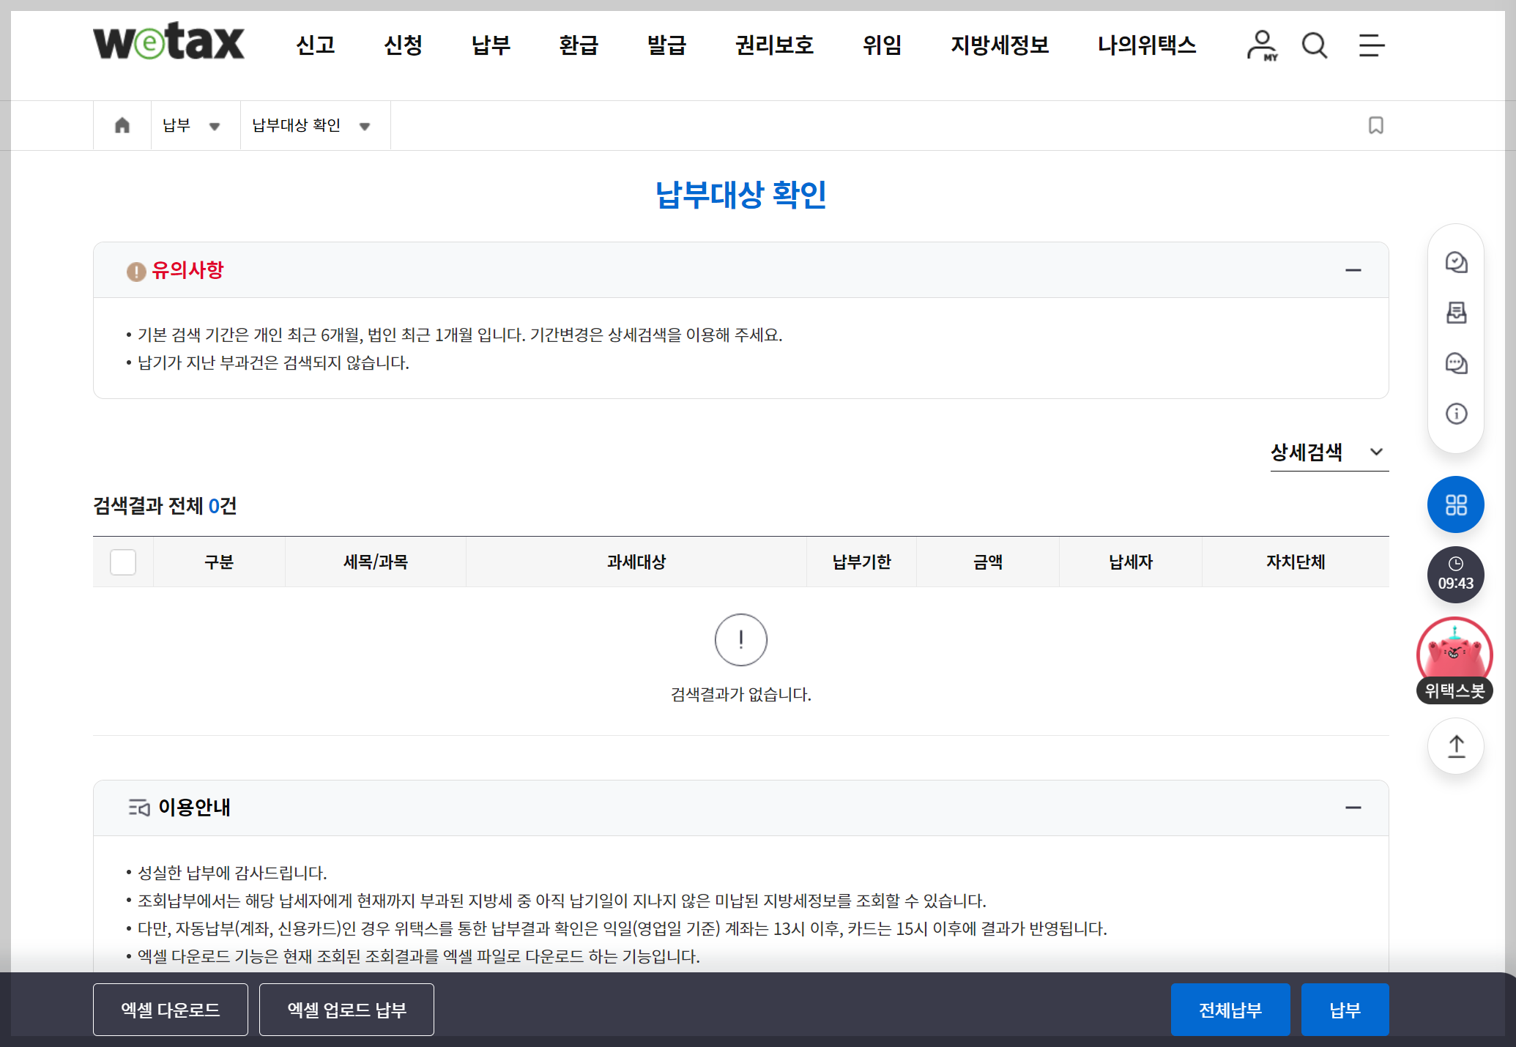Open the 지방세정보 menu
This screenshot has height=1047, width=1516.
1000,45
